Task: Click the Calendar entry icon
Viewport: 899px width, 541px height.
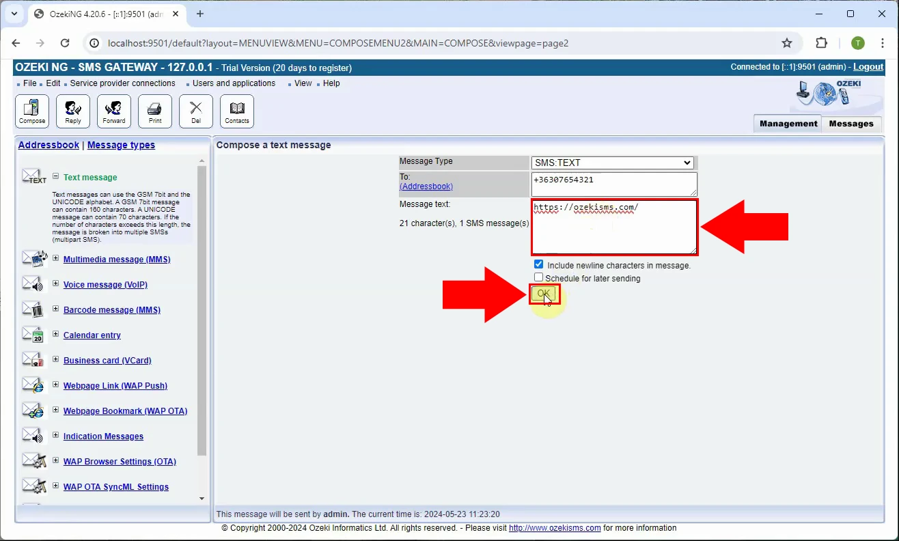Action: tap(33, 335)
